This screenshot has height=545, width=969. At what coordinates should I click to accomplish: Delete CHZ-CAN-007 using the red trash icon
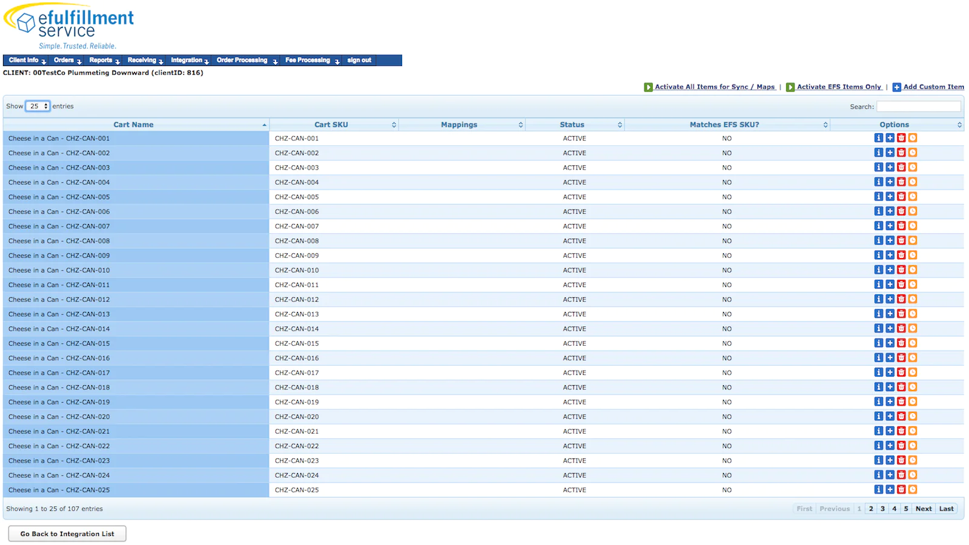(x=901, y=226)
